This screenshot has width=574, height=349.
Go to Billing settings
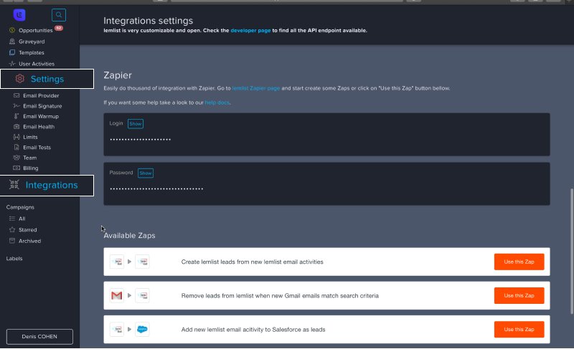pyautogui.click(x=30, y=168)
